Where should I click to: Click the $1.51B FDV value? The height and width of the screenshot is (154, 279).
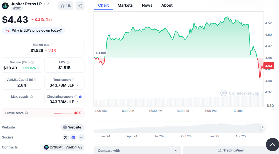[x=64, y=68]
